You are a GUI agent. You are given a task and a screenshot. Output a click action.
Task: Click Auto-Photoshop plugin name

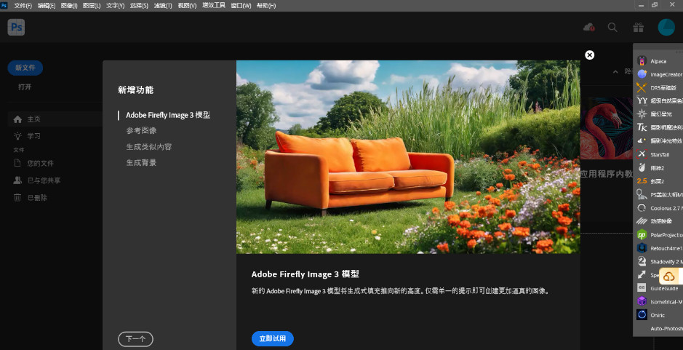click(x=666, y=328)
